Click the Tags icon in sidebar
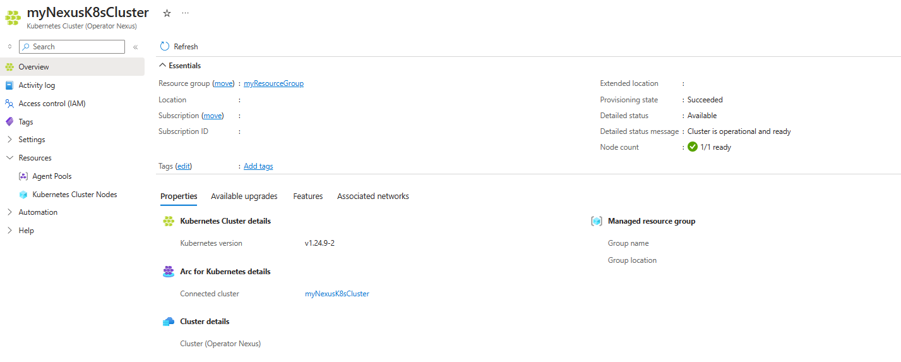The image size is (901, 362). coord(9,122)
